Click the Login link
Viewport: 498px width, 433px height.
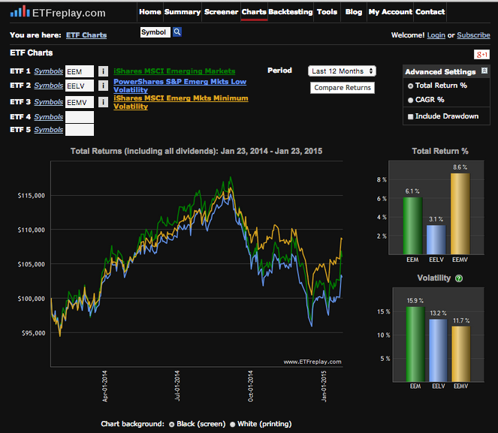pyautogui.click(x=436, y=35)
